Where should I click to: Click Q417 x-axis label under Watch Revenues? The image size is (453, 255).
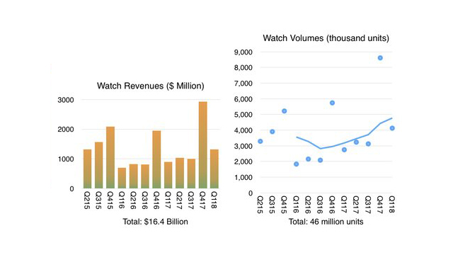coord(203,200)
